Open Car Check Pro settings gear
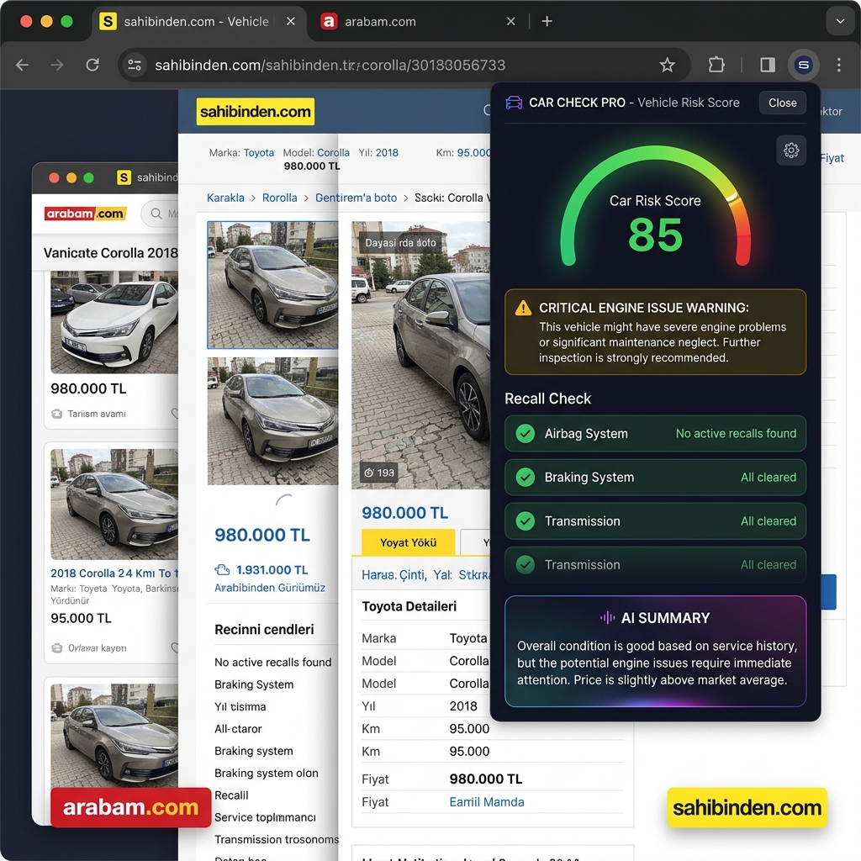861x861 pixels. click(790, 151)
